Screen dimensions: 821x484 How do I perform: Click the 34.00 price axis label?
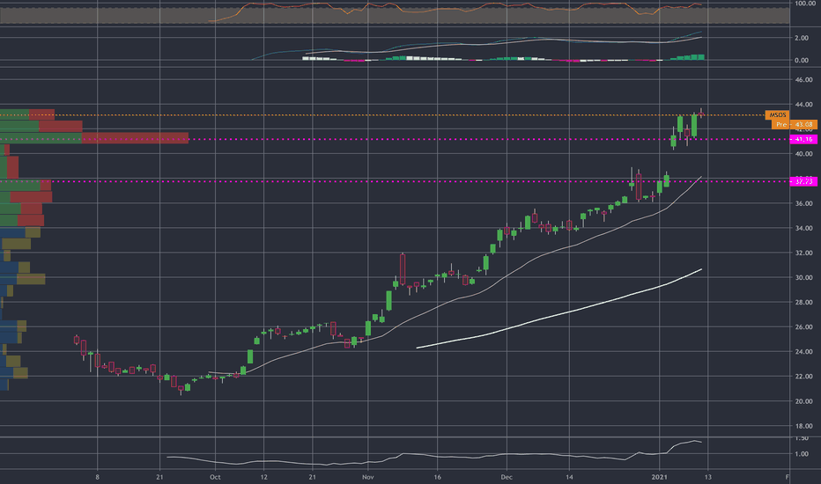[x=803, y=228]
